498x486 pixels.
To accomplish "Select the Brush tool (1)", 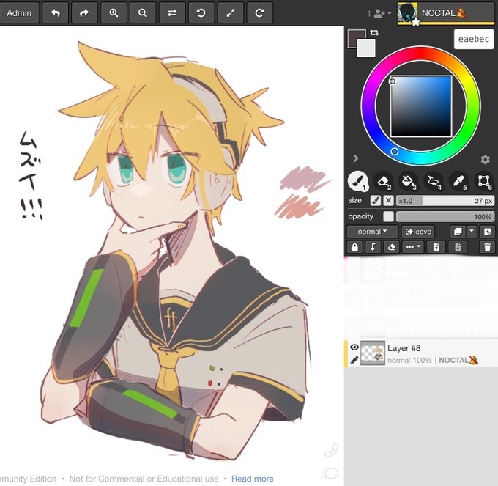I will click(x=358, y=181).
